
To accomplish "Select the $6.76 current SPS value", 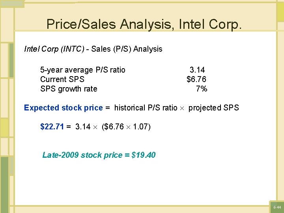I will click(196, 79).
